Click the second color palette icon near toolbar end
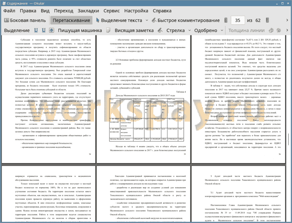 (x=279, y=30)
